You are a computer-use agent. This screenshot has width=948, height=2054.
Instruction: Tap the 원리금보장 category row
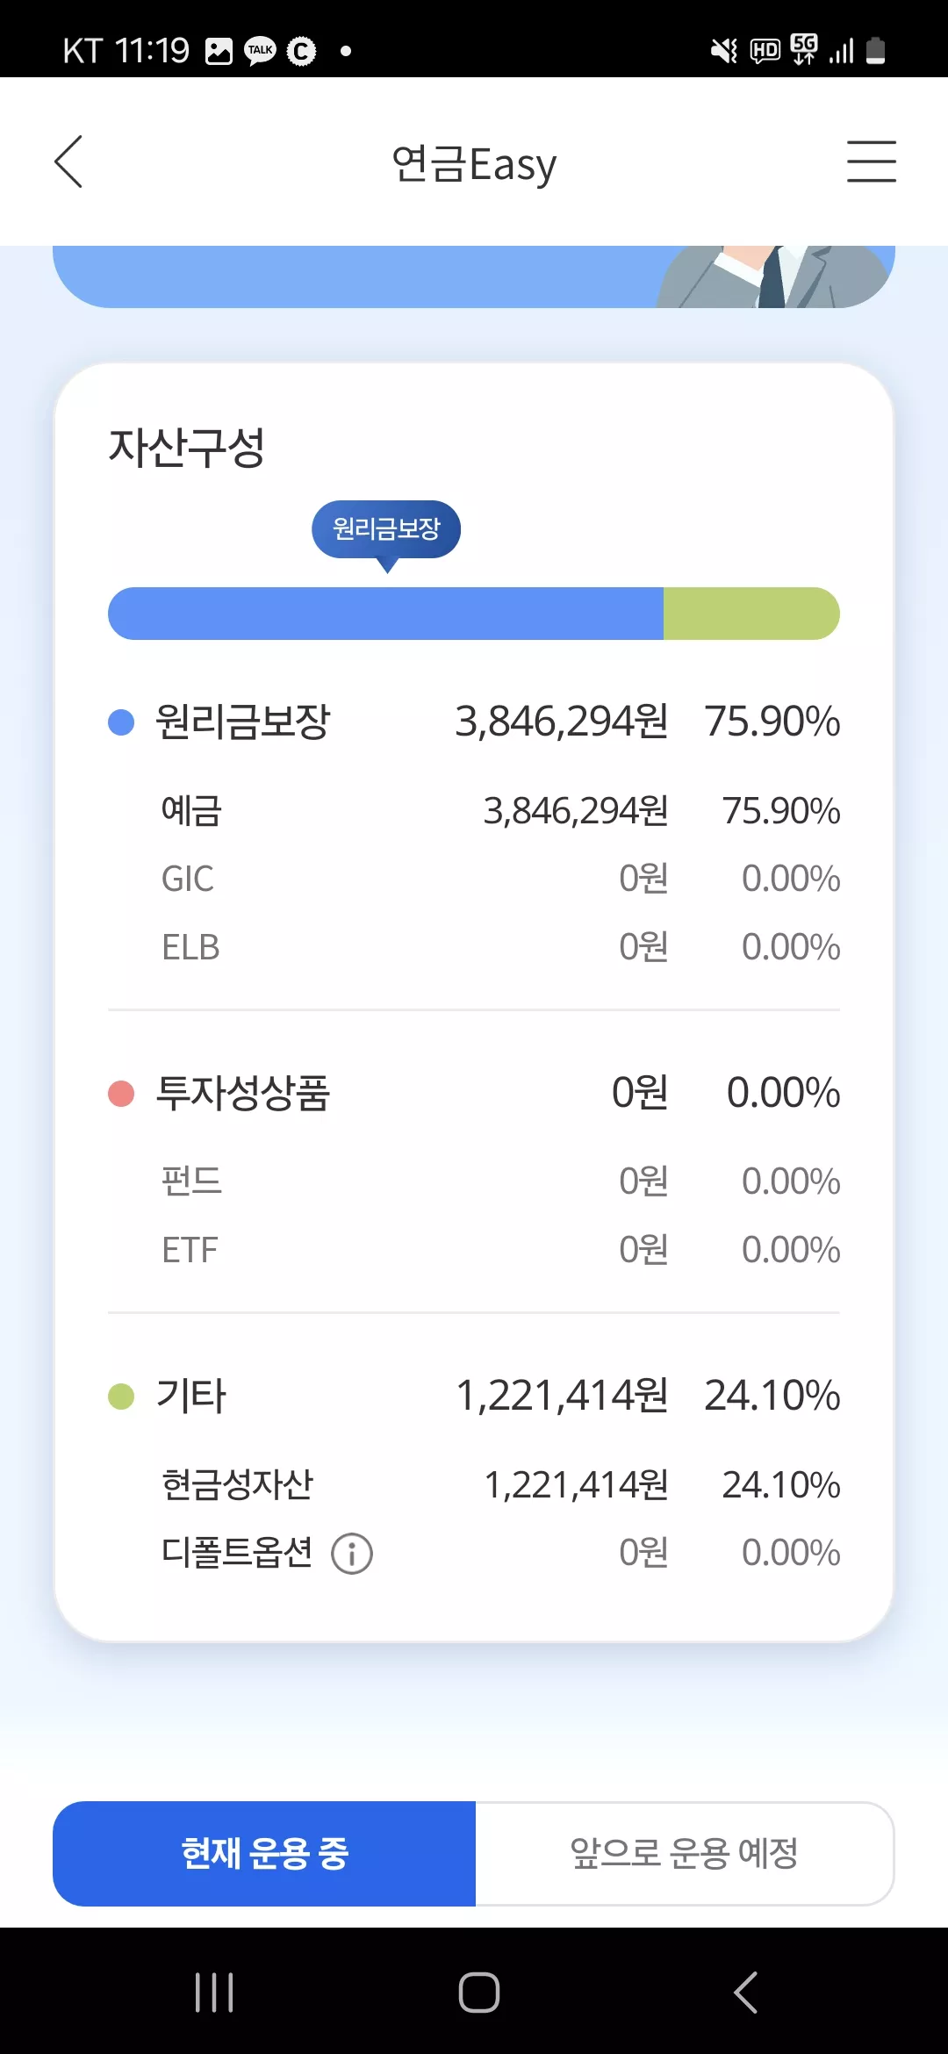(x=474, y=722)
